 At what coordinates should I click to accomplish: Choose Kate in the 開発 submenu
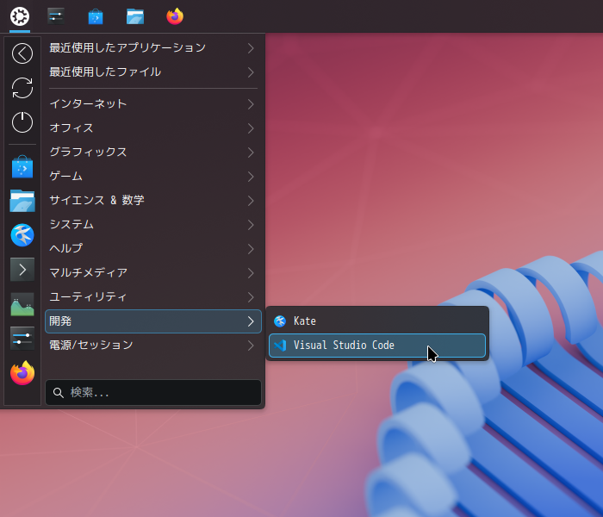click(377, 321)
